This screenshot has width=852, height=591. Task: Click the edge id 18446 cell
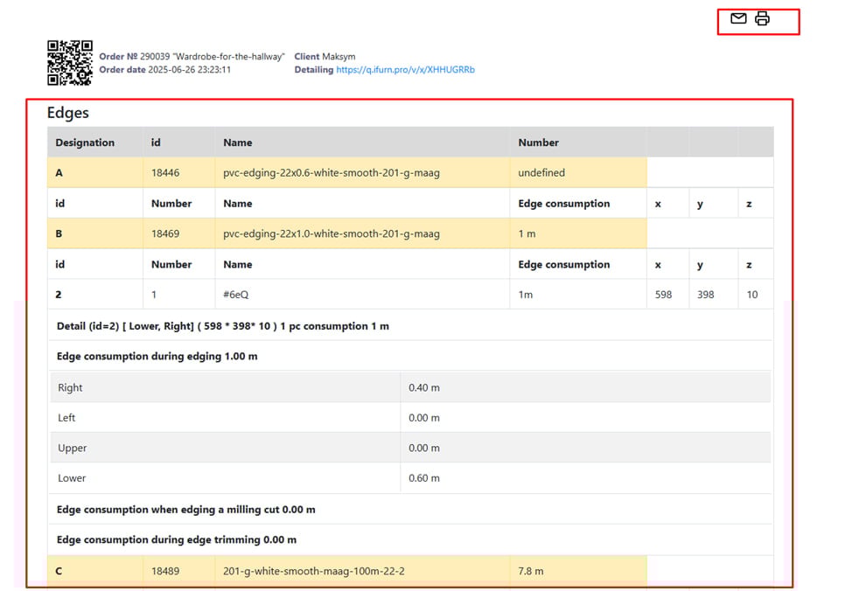point(165,173)
